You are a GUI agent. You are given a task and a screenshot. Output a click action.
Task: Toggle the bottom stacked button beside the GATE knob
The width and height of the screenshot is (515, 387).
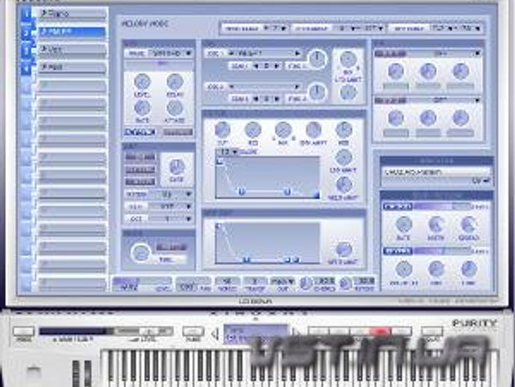(140, 182)
